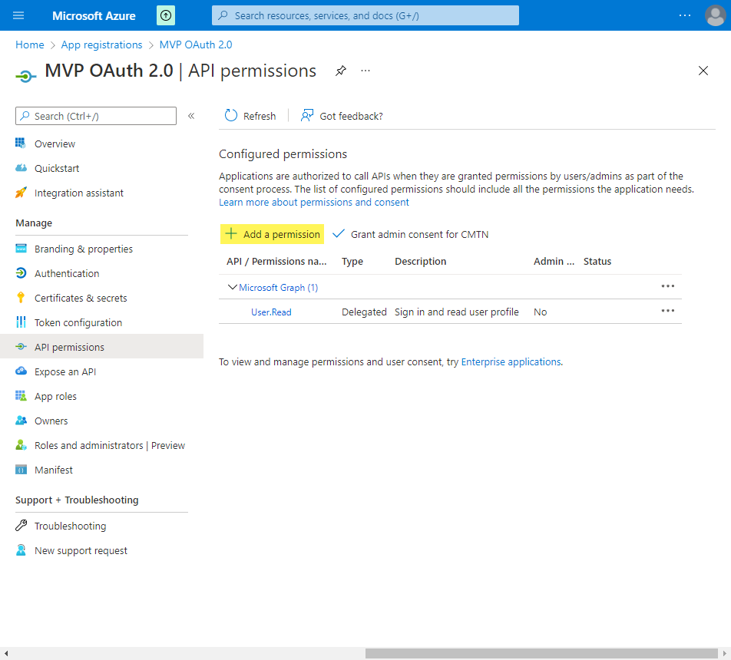Click the App roles grid icon
Viewport: 731px width, 660px height.
pyautogui.click(x=21, y=396)
